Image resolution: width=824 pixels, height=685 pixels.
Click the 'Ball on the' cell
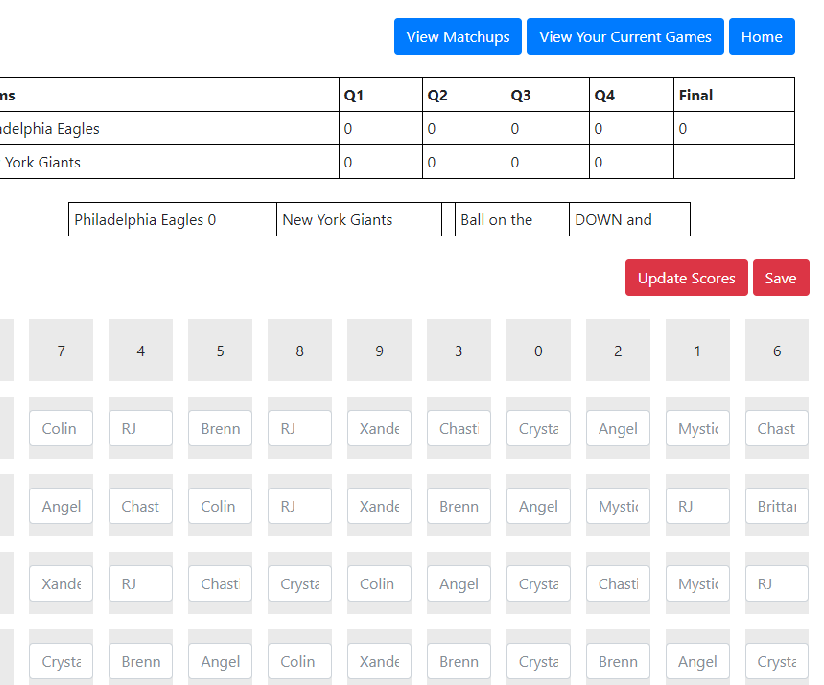tap(512, 220)
